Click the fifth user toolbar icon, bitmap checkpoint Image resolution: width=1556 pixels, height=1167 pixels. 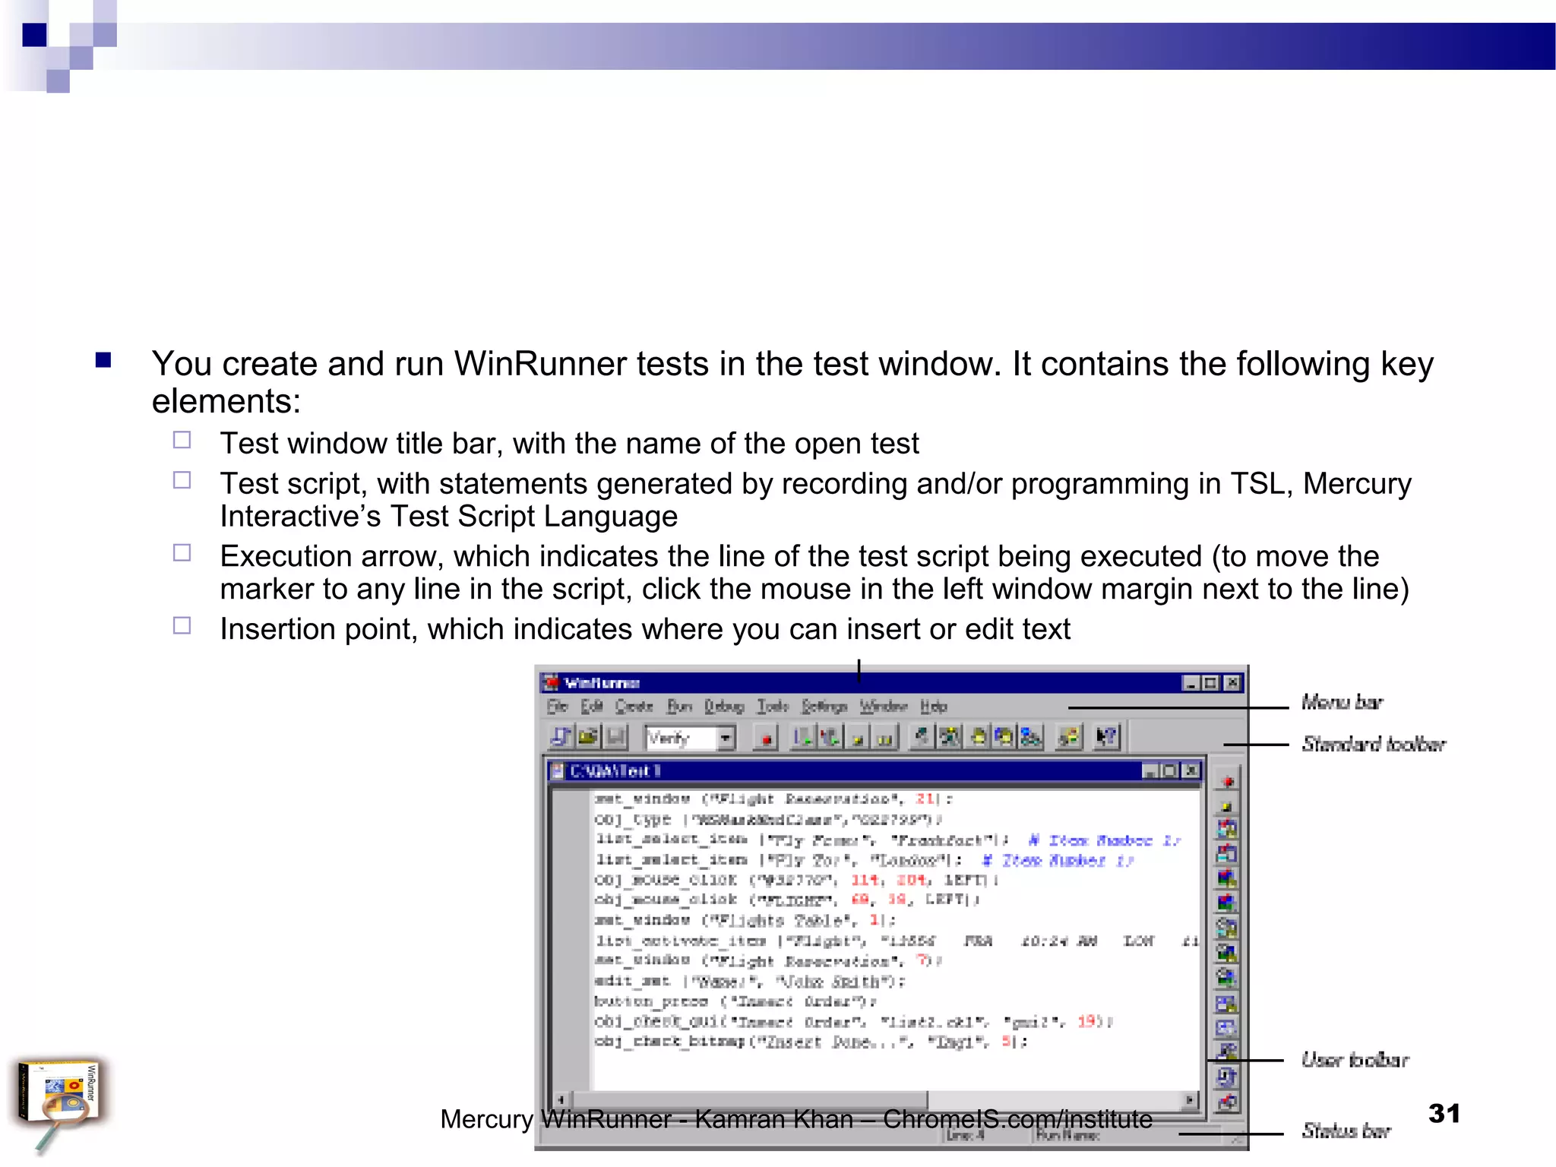[x=1227, y=878]
